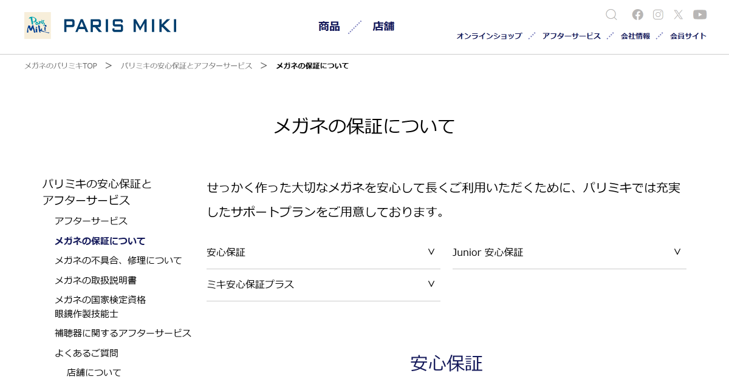Open the アフターサービス header link
The image size is (729, 379).
(x=572, y=36)
